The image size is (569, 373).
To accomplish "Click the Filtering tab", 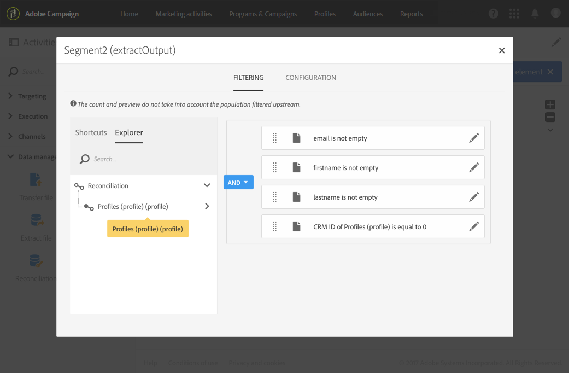I will [x=248, y=78].
